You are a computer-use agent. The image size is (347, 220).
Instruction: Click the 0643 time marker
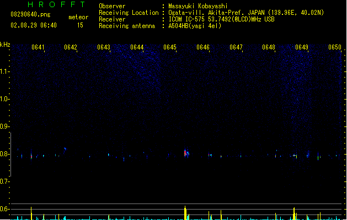point(104,47)
